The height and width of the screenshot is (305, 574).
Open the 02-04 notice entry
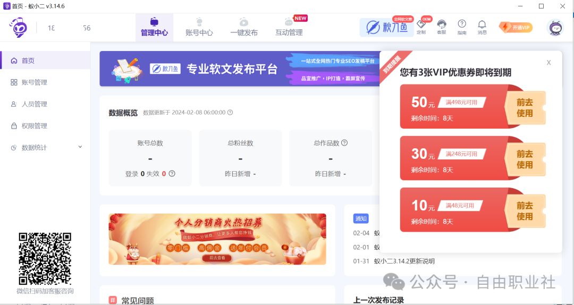(366, 233)
